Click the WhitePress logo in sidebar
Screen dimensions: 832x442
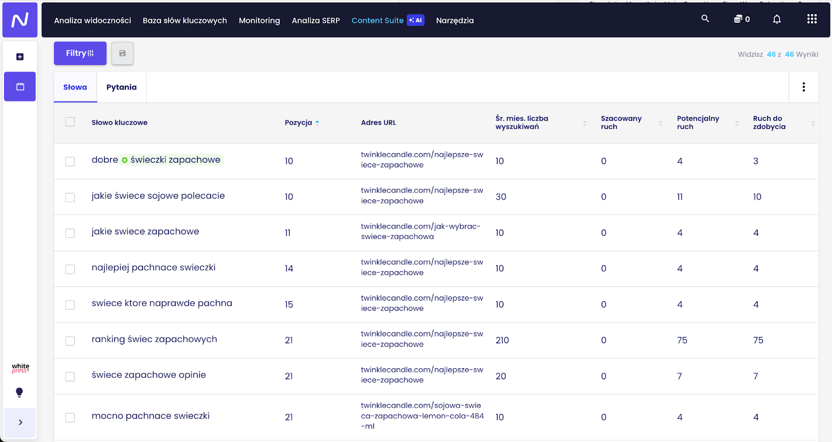point(20,368)
